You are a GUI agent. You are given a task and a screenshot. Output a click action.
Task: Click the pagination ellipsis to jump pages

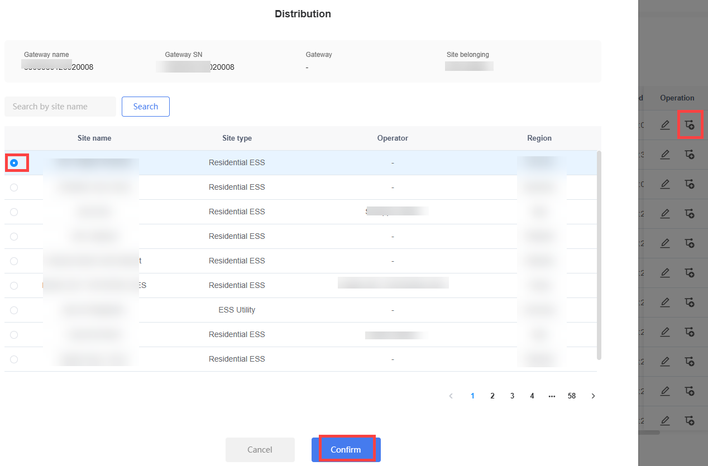click(552, 396)
